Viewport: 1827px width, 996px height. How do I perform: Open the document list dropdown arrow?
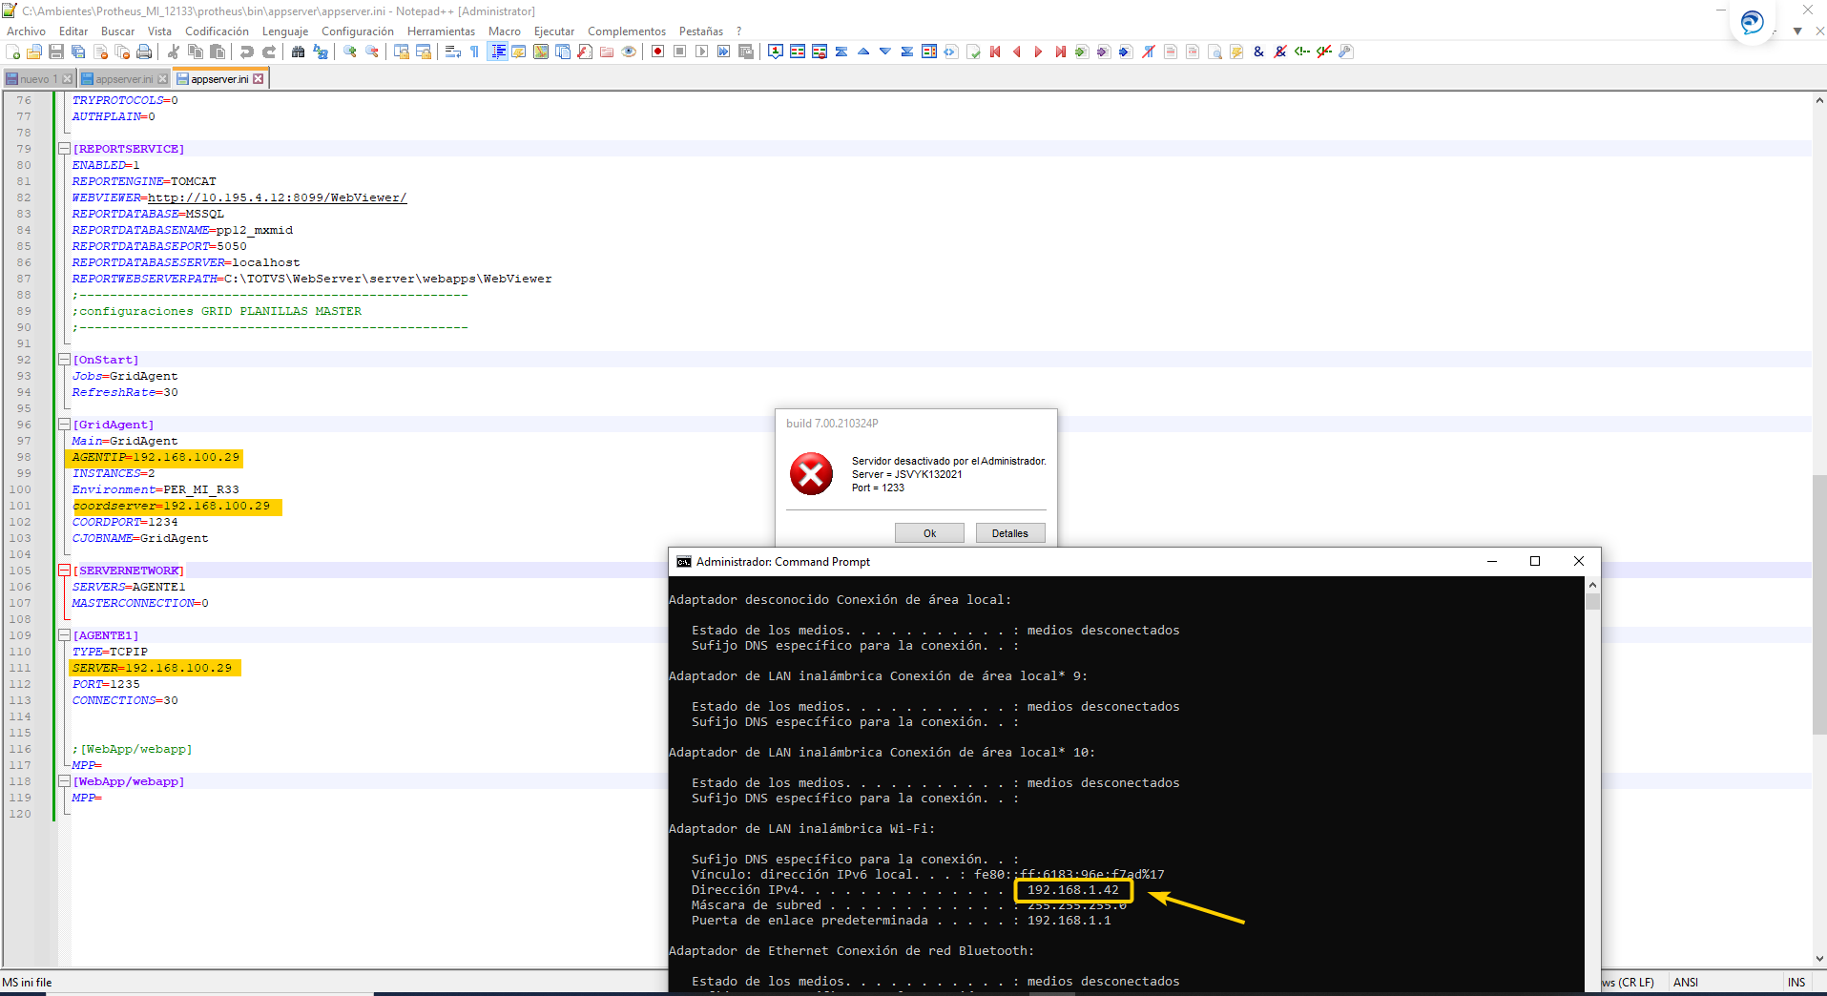pos(1797,31)
